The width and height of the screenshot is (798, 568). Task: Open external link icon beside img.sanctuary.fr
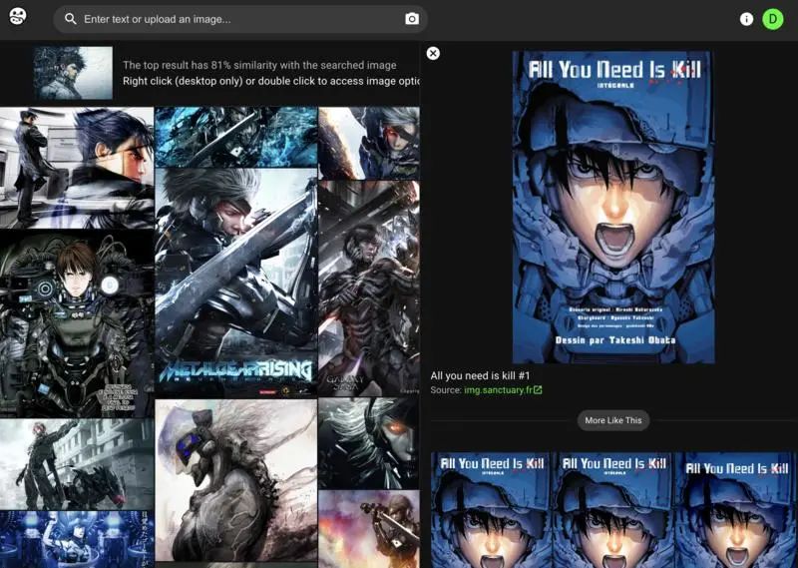click(x=538, y=389)
